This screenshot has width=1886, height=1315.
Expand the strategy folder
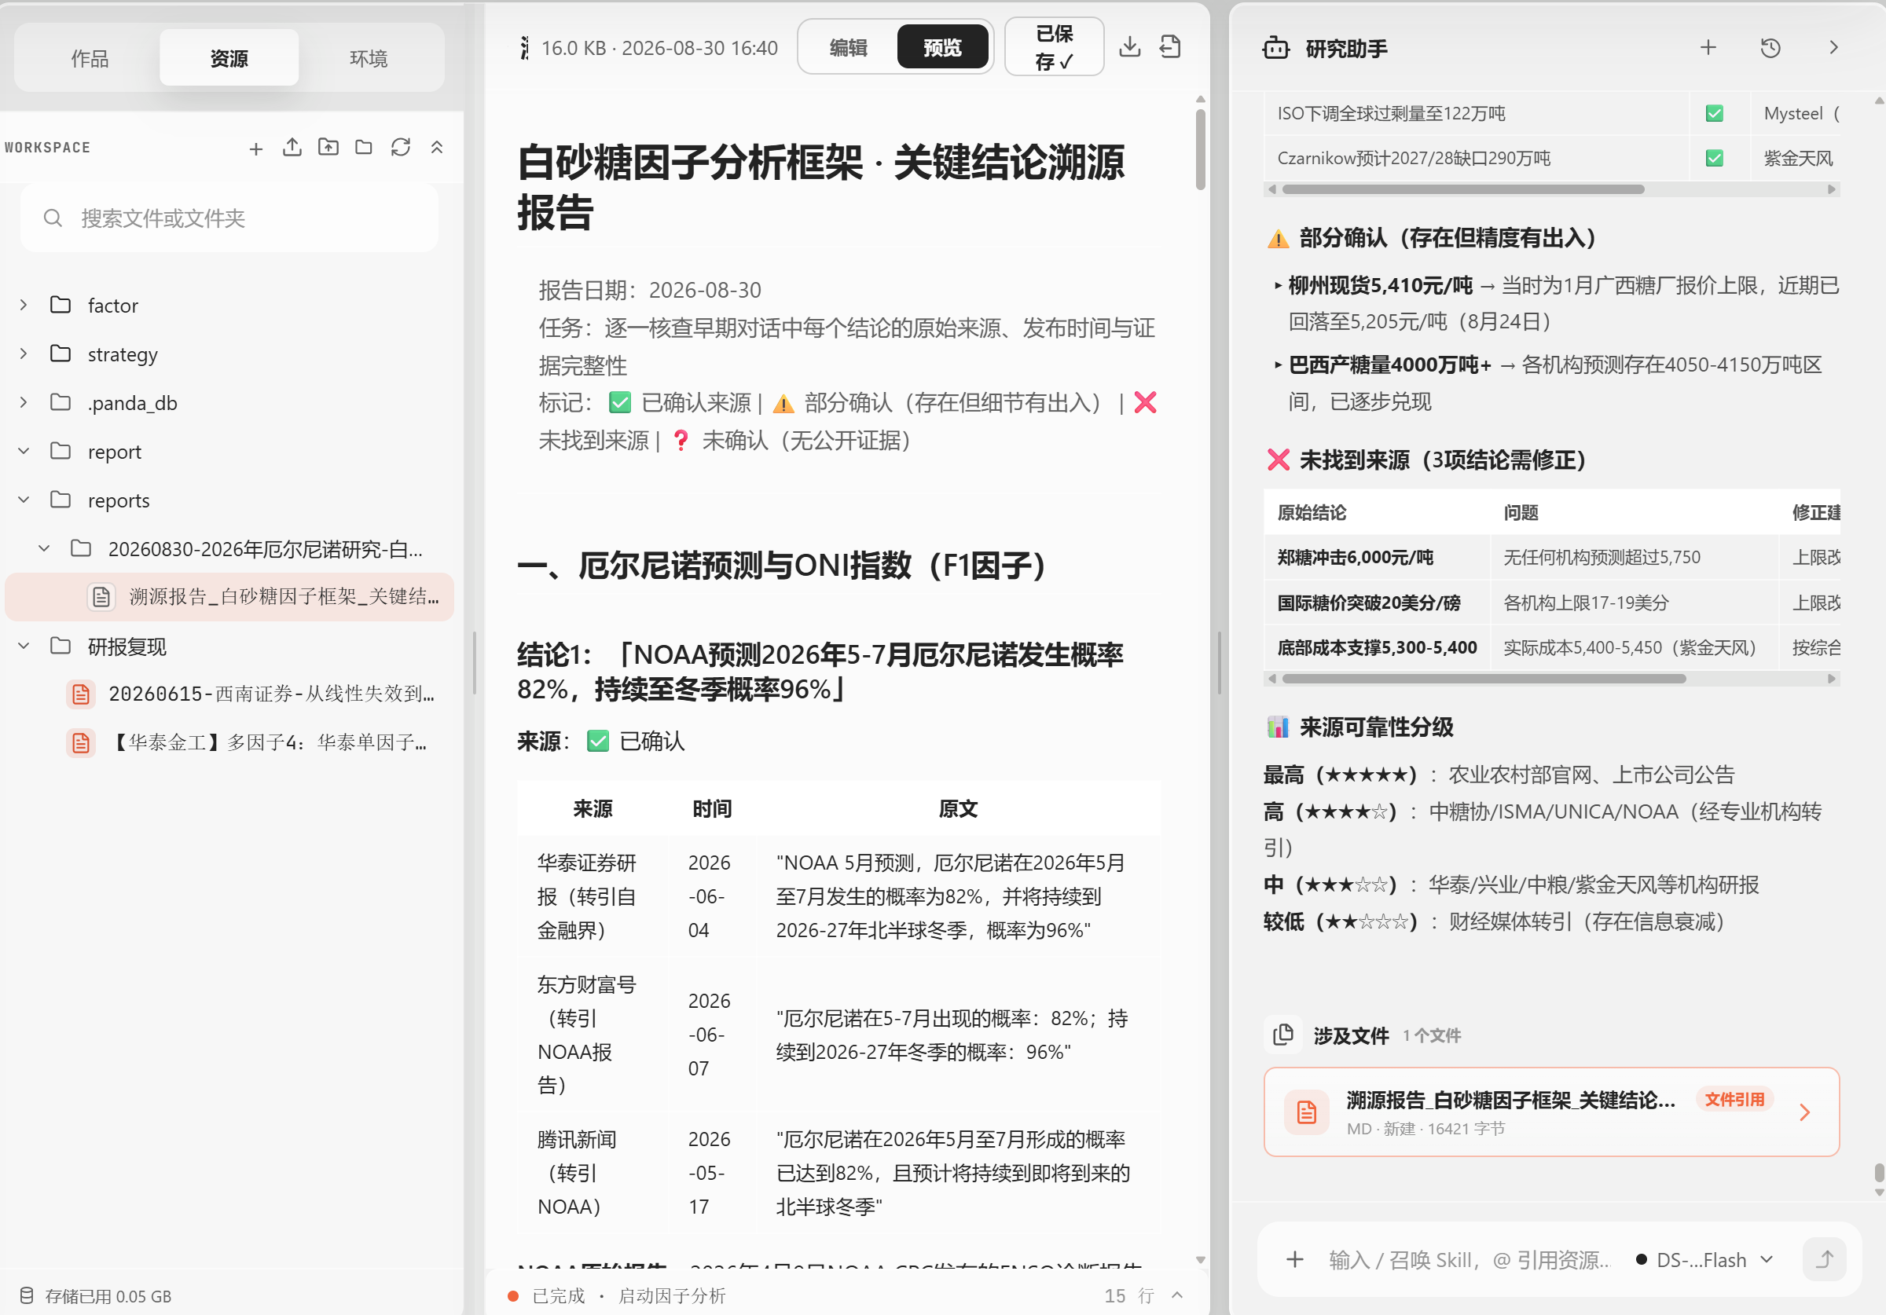point(24,354)
